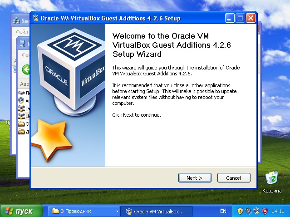This screenshot has height=217, width=290.
Task: Select the Oracle VM VirtualBox taskbar button
Action: 157,211
